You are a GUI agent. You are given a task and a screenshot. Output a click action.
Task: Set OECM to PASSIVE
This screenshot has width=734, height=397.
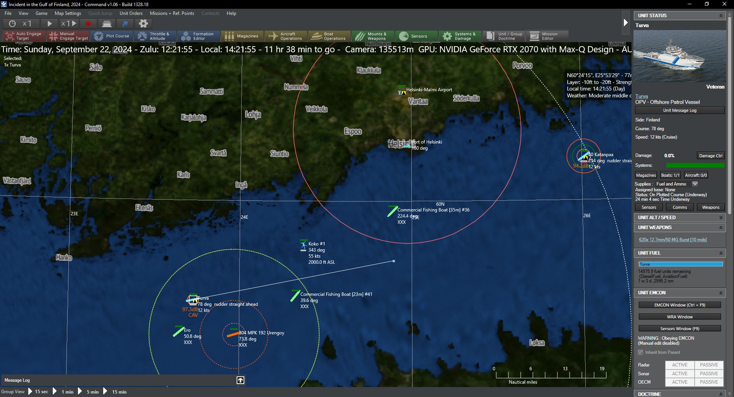click(x=709, y=382)
